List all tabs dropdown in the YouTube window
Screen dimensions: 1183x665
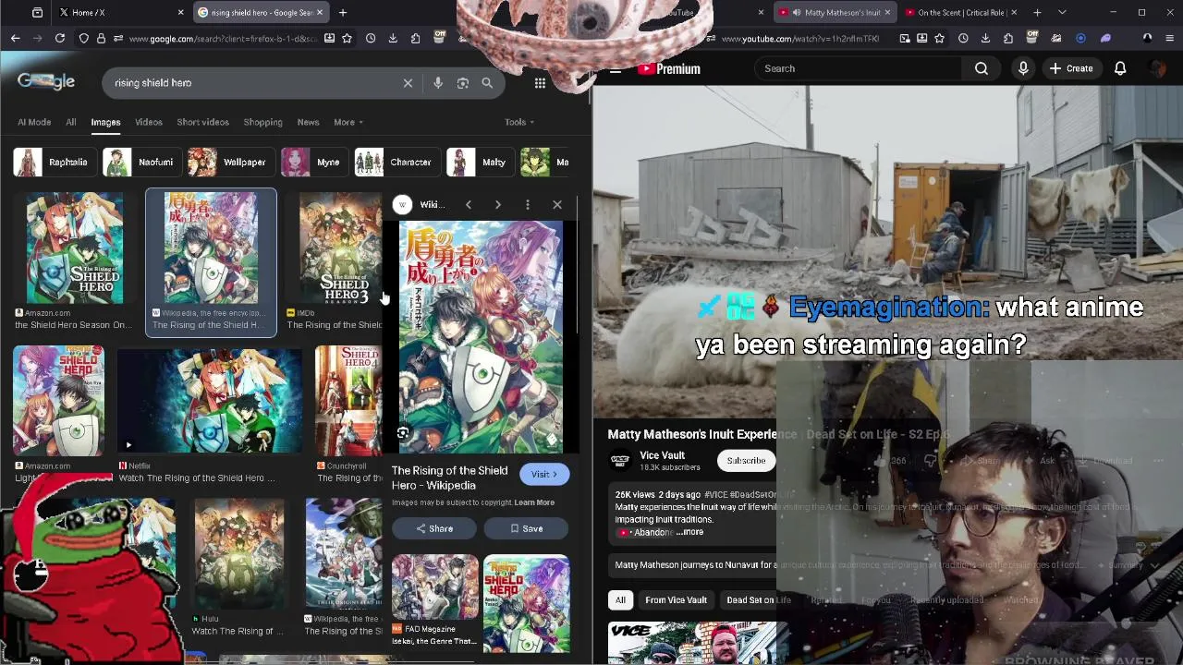tap(1062, 12)
